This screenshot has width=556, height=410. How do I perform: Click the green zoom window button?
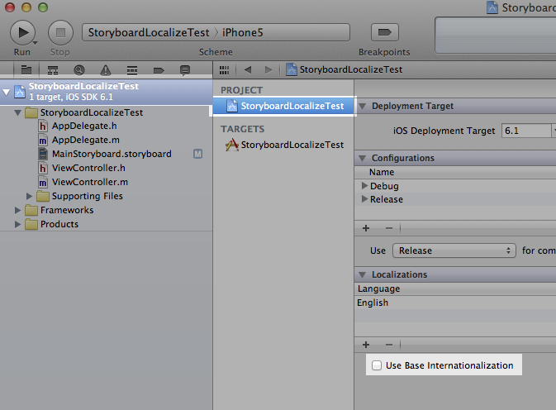click(x=43, y=7)
